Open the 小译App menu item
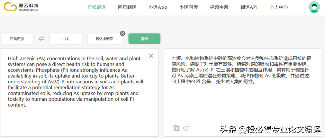 [x=158, y=7]
